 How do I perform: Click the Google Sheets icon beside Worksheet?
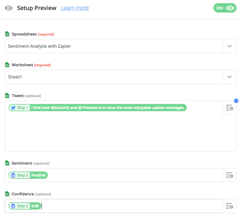(7, 65)
